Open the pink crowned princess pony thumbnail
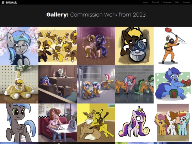Image resolution: width=192 pixels, height=144 pixels. (x=134, y=123)
